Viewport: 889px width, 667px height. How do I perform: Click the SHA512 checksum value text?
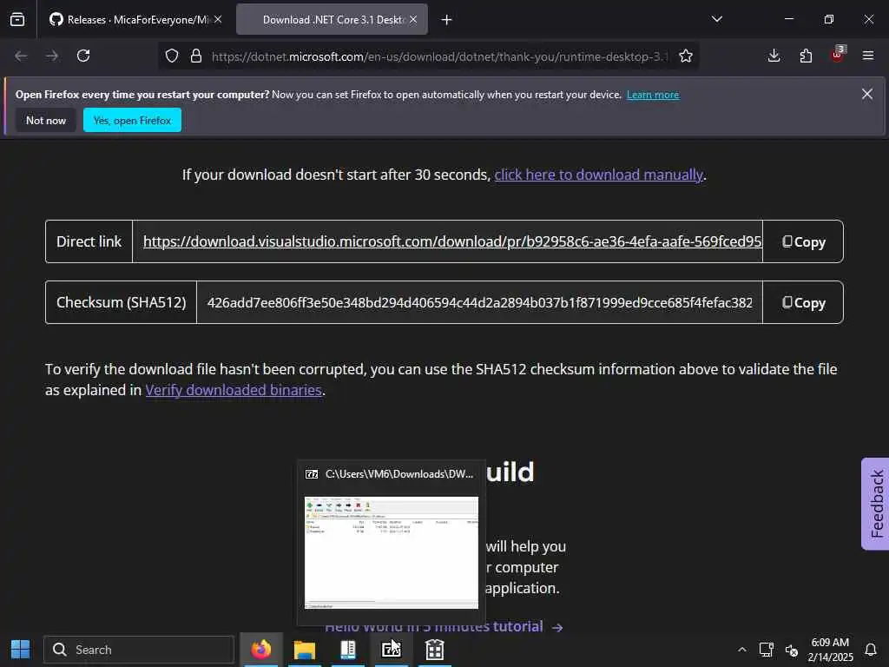tap(479, 303)
